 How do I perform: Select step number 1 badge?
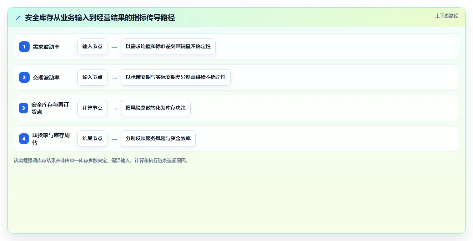pyautogui.click(x=24, y=47)
